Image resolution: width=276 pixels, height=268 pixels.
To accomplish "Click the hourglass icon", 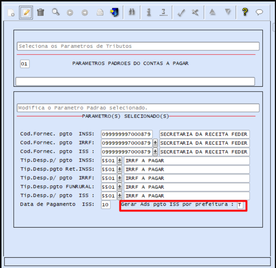I will [163, 12].
